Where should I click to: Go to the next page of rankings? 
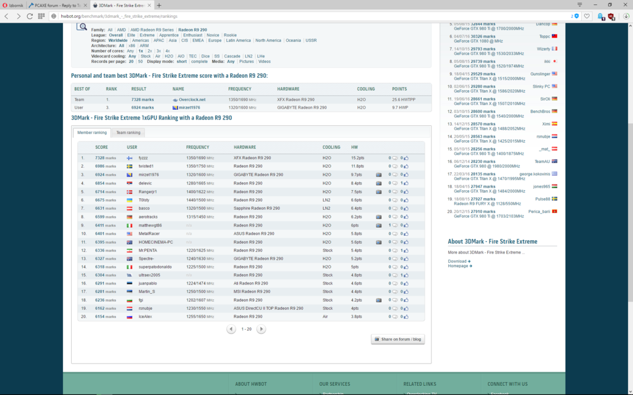point(261,330)
